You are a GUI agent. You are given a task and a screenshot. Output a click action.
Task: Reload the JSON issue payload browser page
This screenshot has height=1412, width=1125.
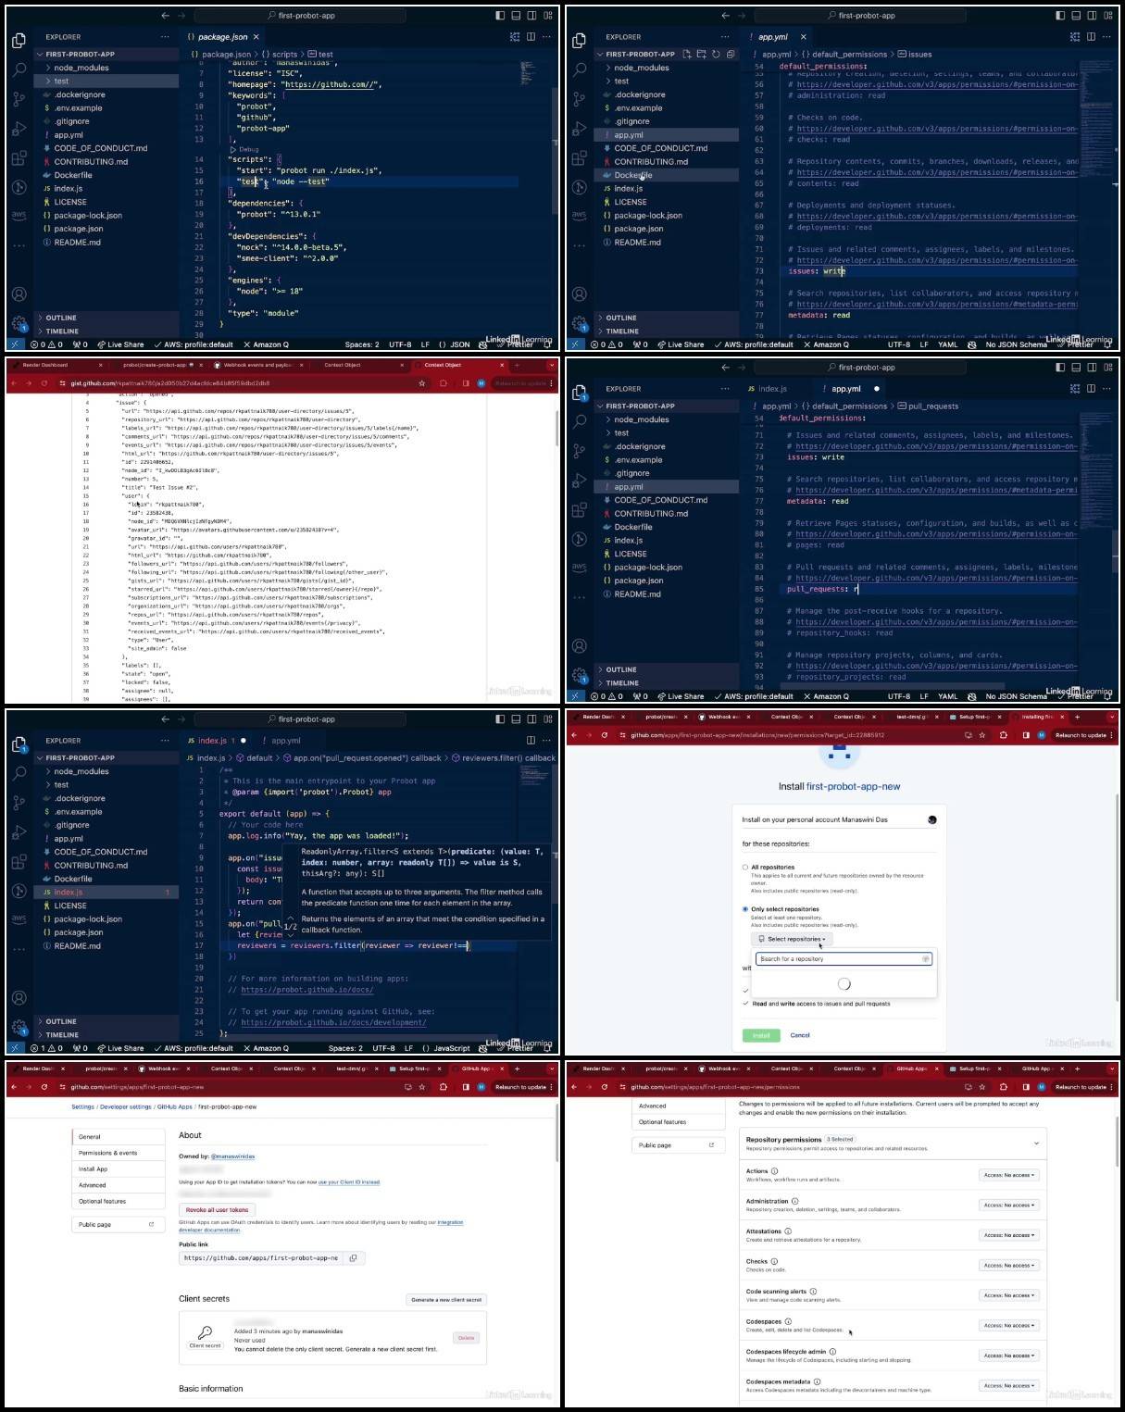44,383
